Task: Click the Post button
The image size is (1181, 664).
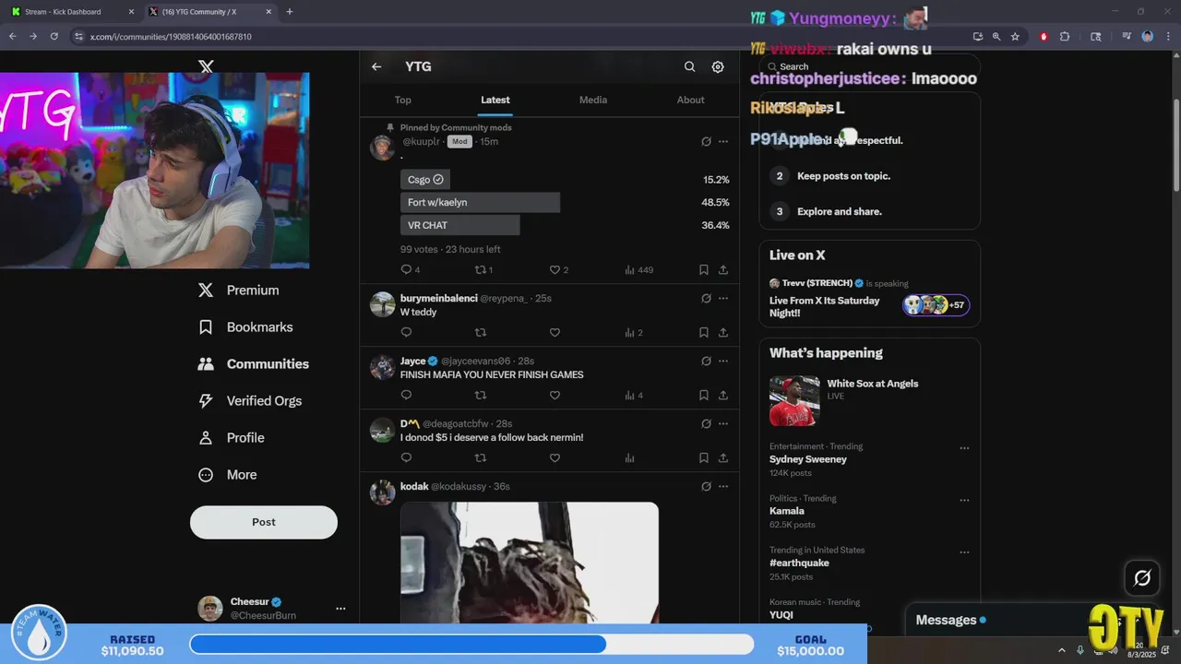Action: point(264,522)
